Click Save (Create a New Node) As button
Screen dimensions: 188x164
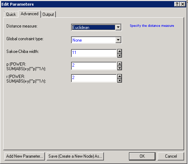[75, 156]
